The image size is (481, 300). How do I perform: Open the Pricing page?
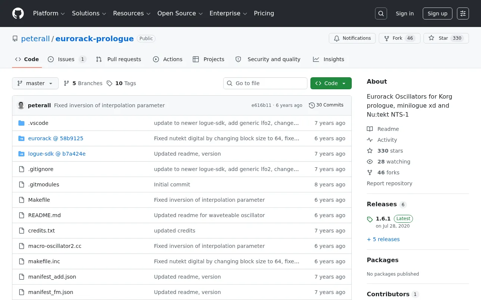coord(264,13)
